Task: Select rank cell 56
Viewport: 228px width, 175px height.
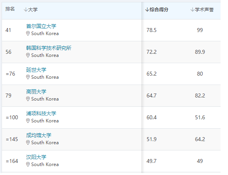Action: click(8, 52)
